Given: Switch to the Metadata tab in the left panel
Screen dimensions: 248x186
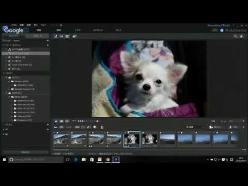Looking at the screenshot, I should coord(38,36).
